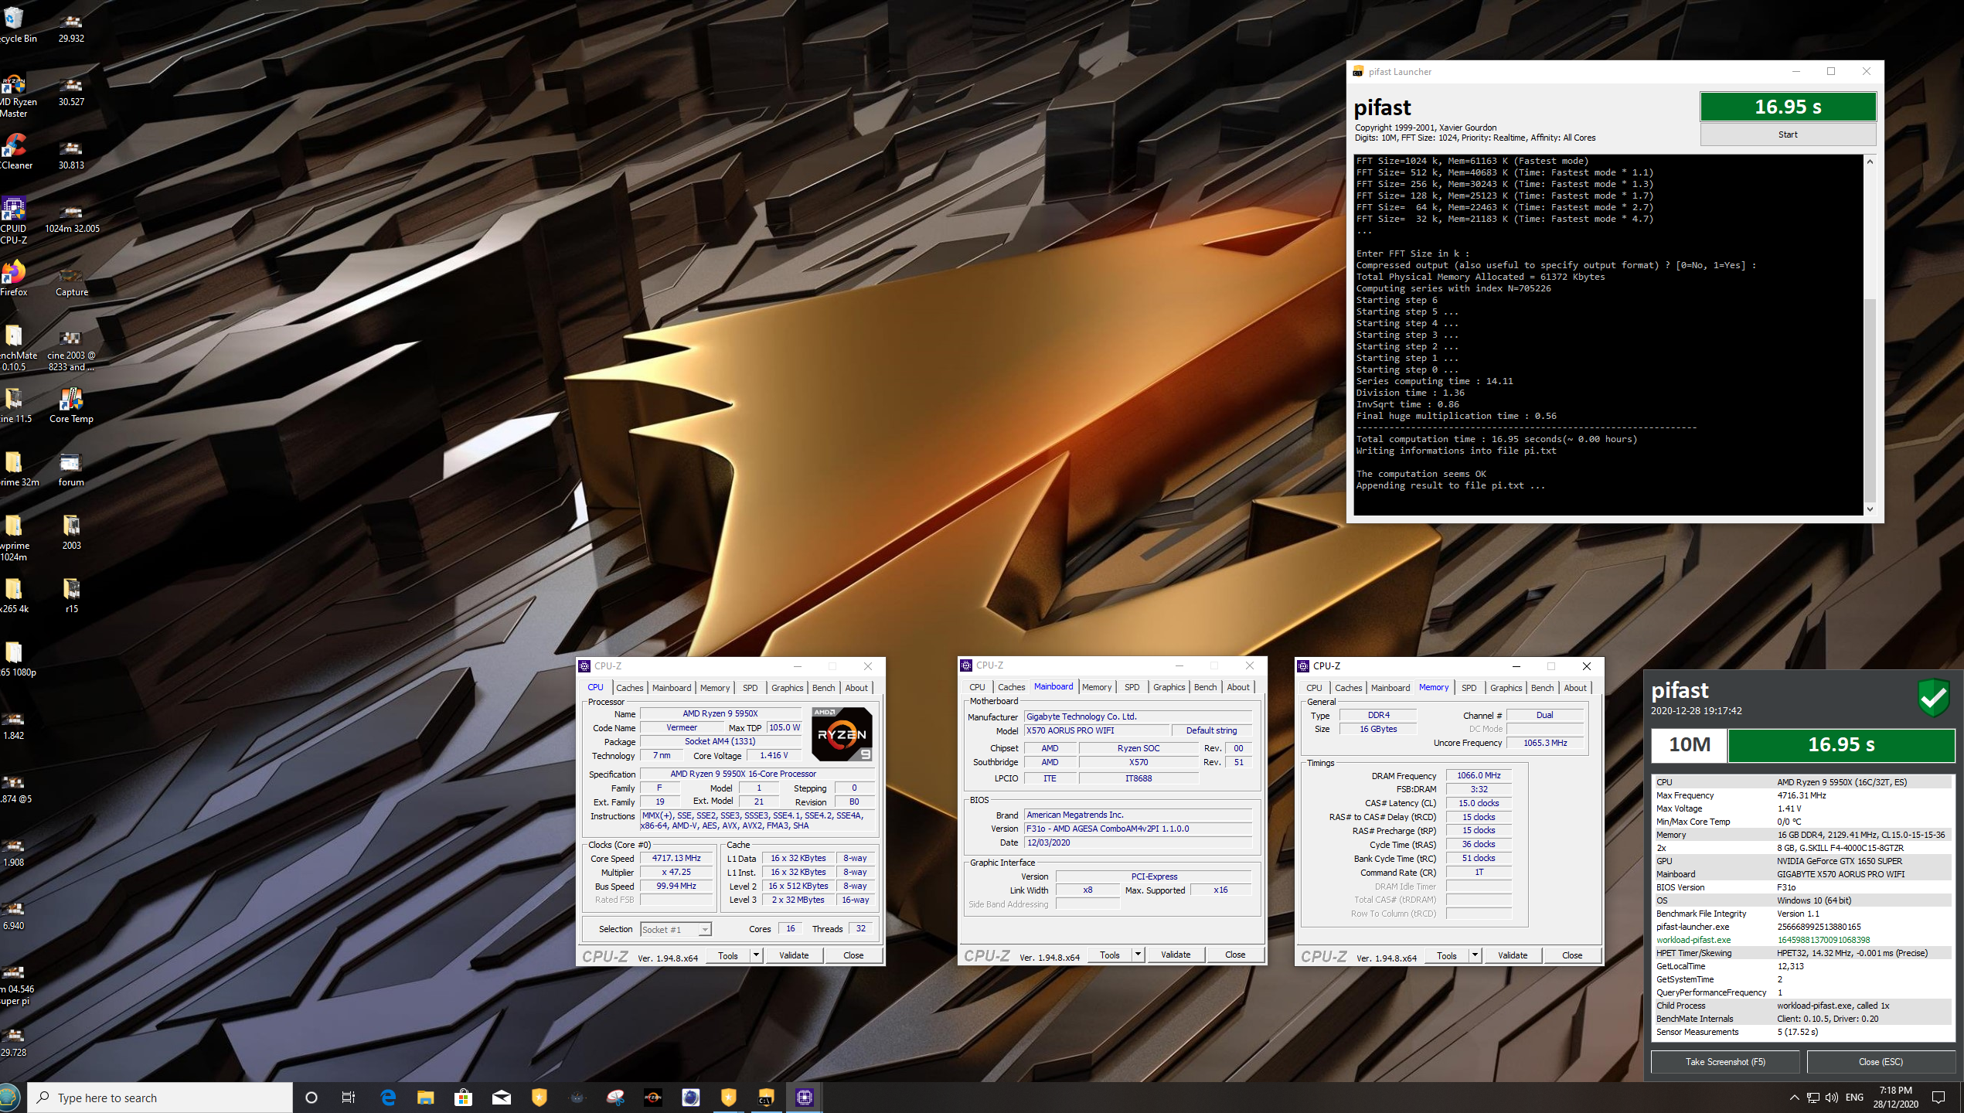
Task: Open Tools dropdown arrow in CPU-Z Mainboard window
Action: 1138,955
